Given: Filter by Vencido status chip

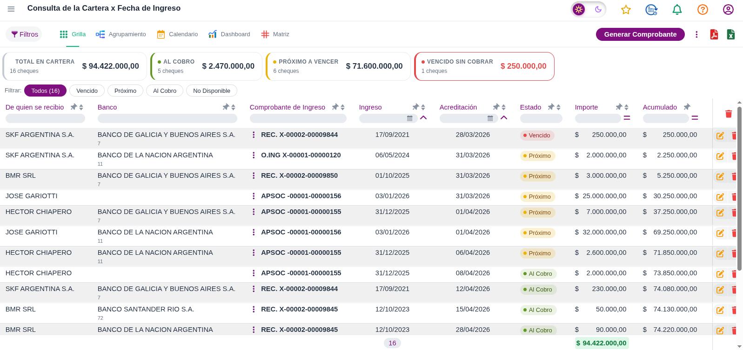Looking at the screenshot, I should (87, 91).
